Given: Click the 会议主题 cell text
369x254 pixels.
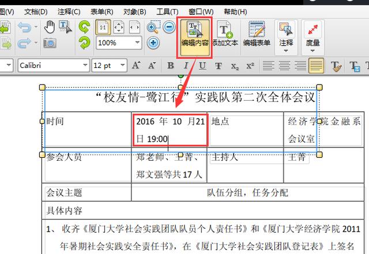Looking at the screenshot, I should tap(64, 192).
